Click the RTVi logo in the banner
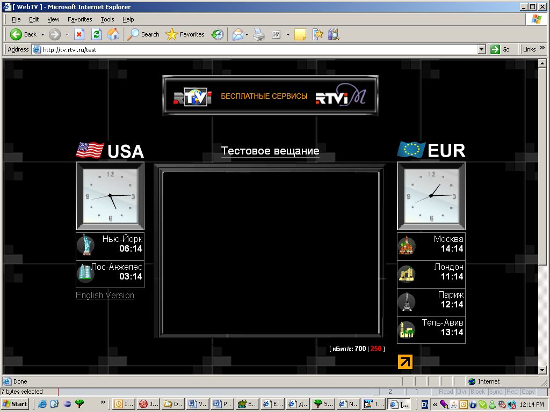The height and width of the screenshot is (412, 550). 193,97
